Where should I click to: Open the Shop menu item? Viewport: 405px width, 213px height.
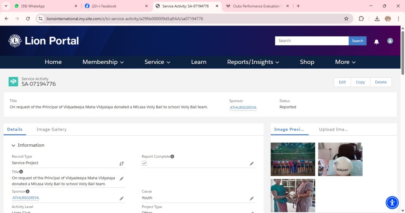(x=307, y=62)
